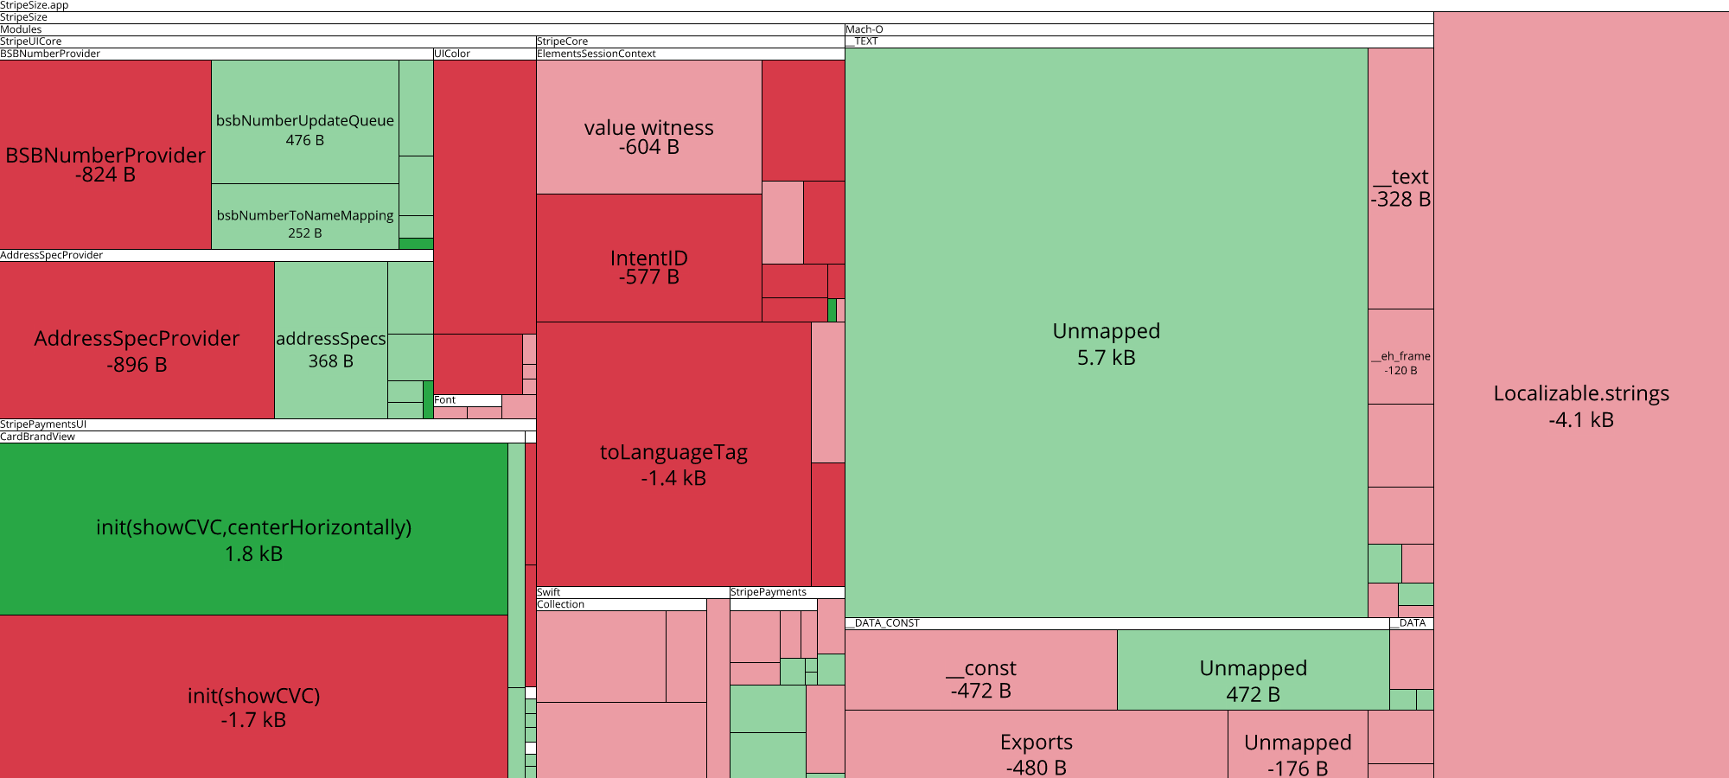Image resolution: width=1729 pixels, height=778 pixels.
Task: Select the BSBNumberProvider -824 B block
Action: 105,155
